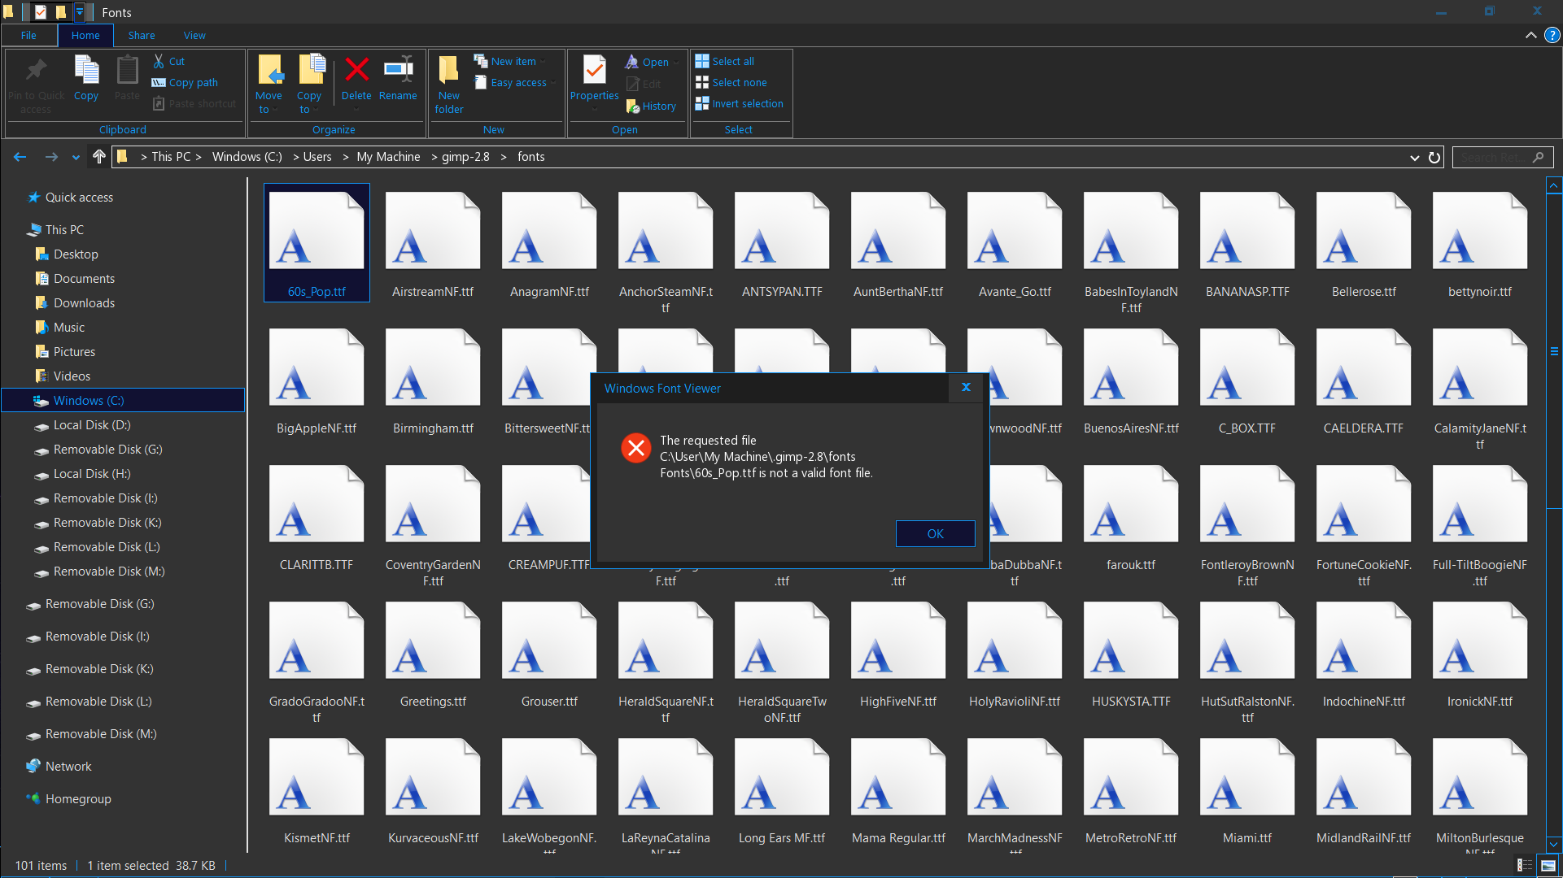The width and height of the screenshot is (1563, 878).
Task: Go back with the navigation arrow
Action: 20,157
